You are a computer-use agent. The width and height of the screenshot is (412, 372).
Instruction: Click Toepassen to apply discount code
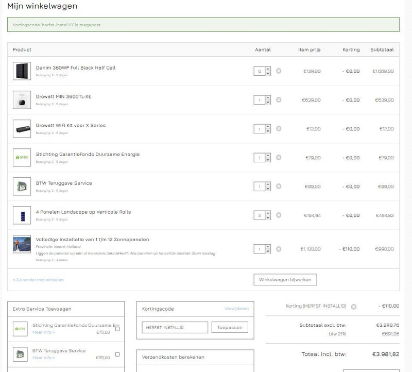(230, 327)
